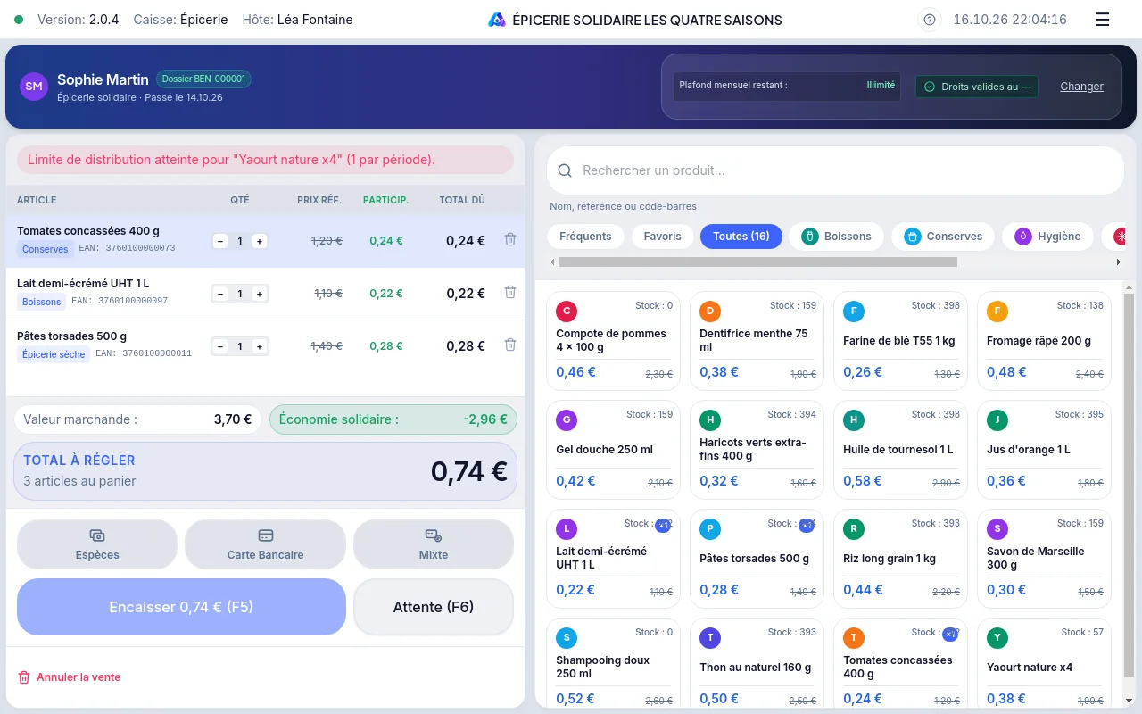Image resolution: width=1142 pixels, height=714 pixels.
Task: Increase Lait demi-écrémé quantity with plus
Action: (260, 294)
